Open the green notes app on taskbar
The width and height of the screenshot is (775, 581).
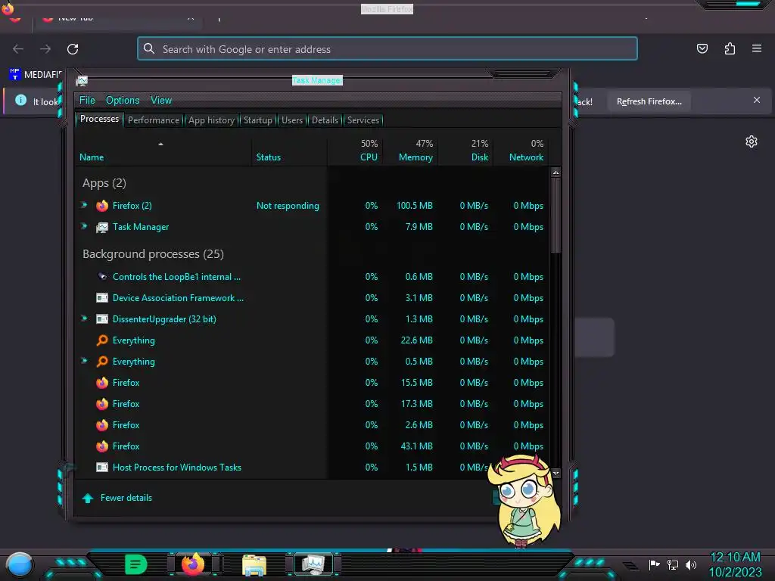coord(136,564)
